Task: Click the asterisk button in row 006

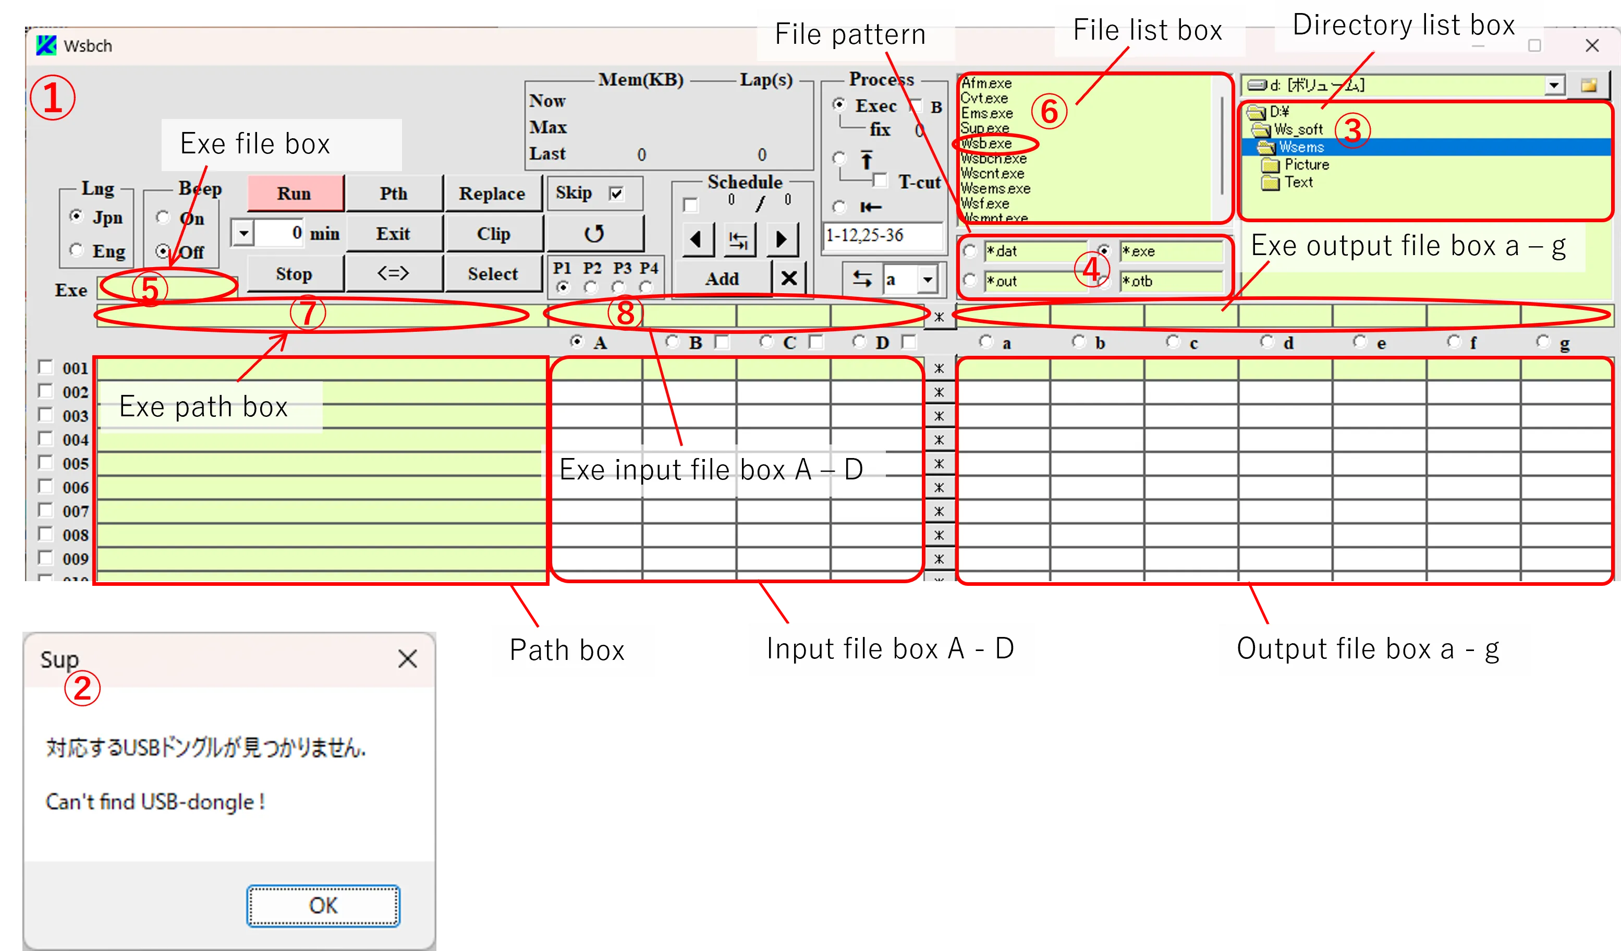Action: point(939,488)
